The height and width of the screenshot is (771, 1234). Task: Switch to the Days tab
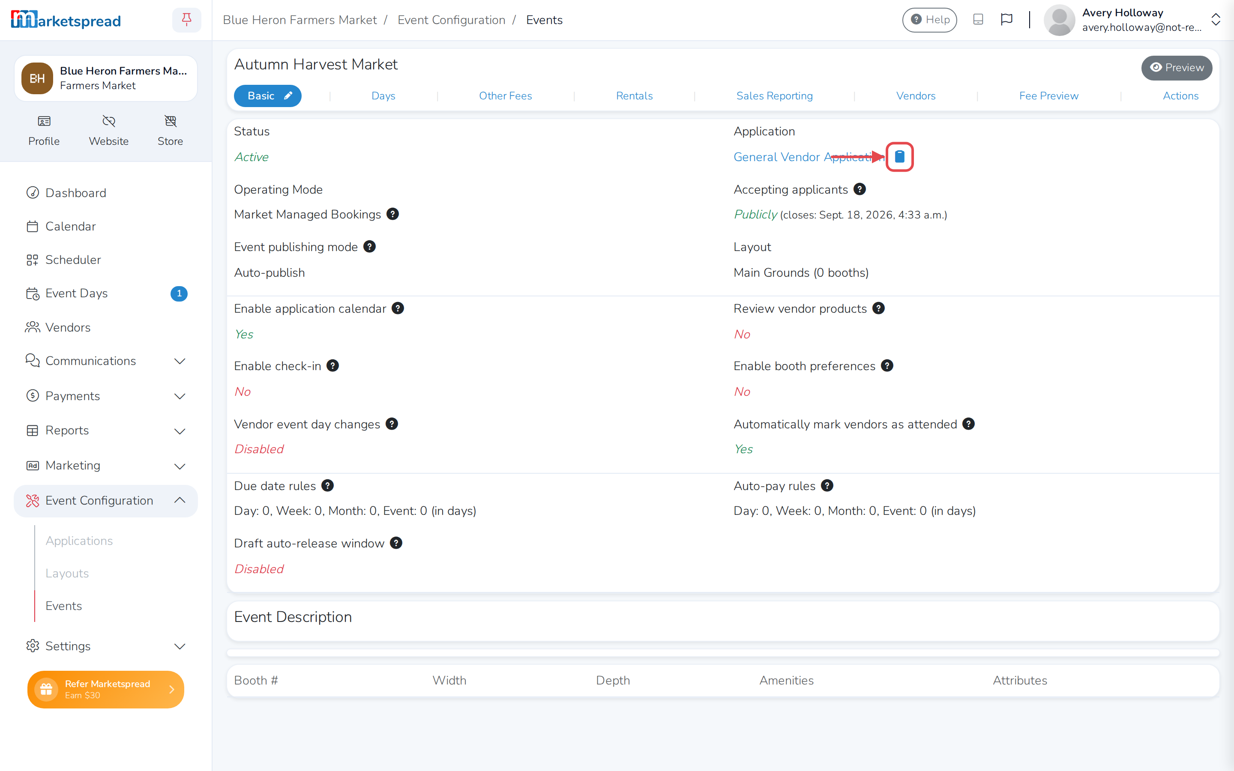383,96
